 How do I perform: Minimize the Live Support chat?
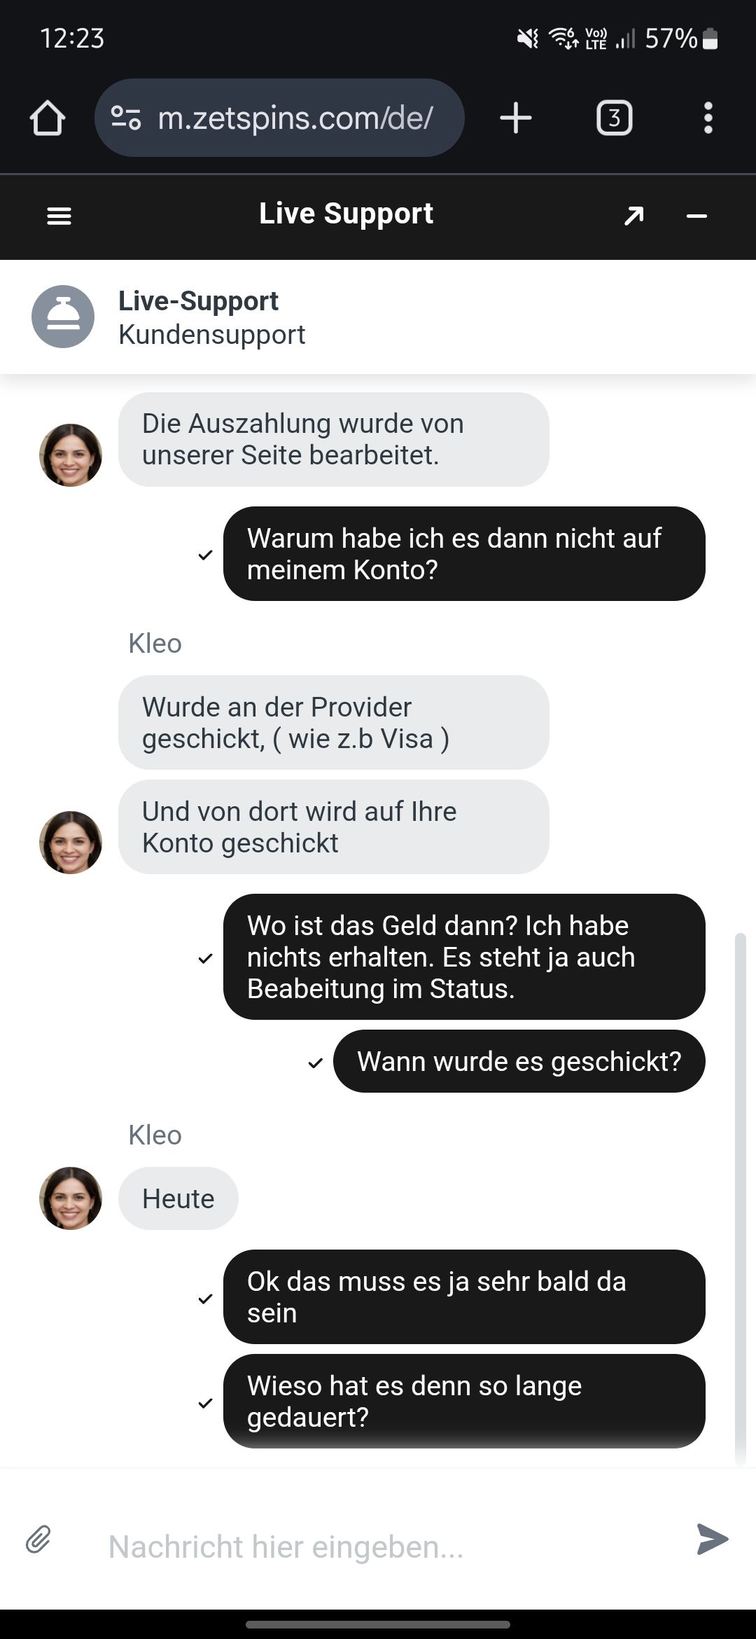(696, 216)
